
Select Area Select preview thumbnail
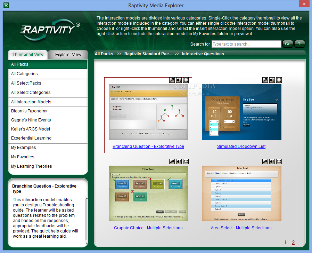[241, 193]
